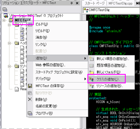Click the 追加(D) submenu arrow
The width and height of the screenshot is (140, 129).
[85, 58]
